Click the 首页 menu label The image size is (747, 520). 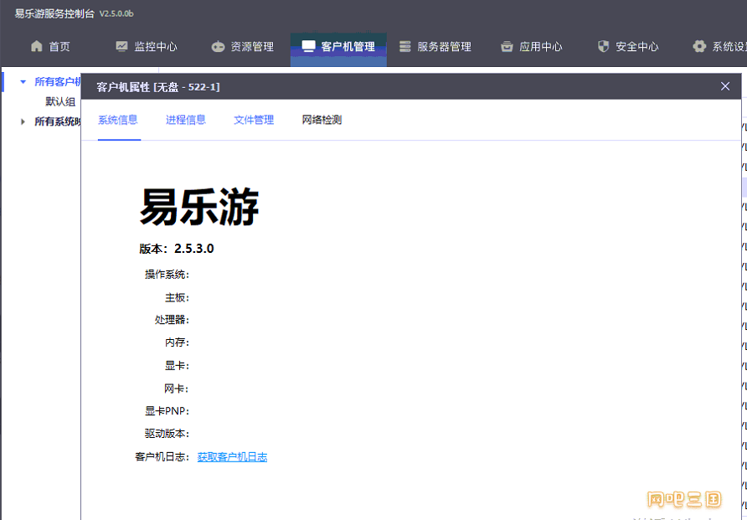tap(59, 47)
